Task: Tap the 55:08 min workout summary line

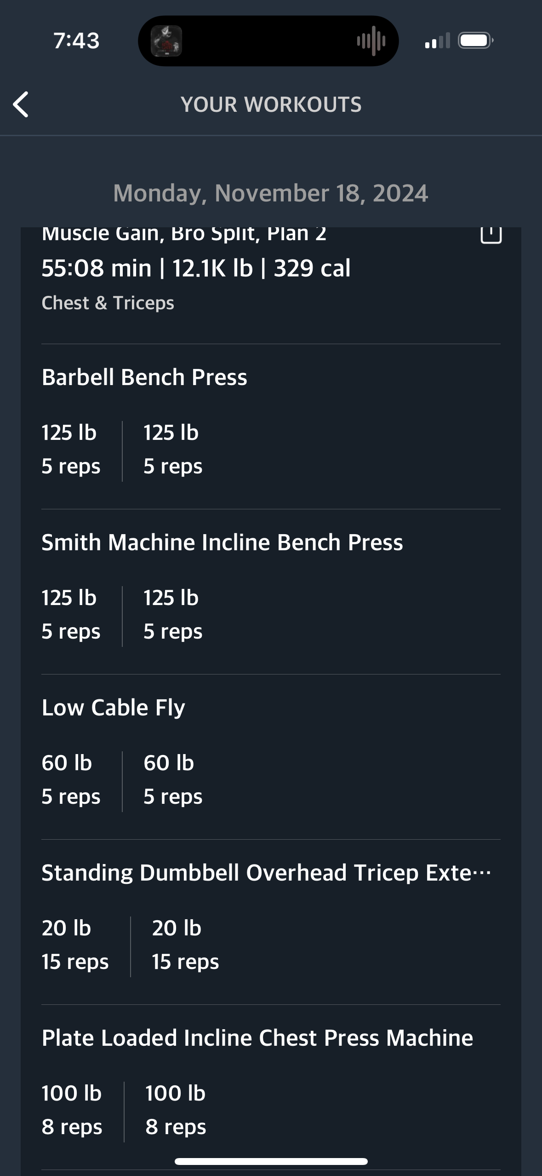Action: tap(196, 268)
